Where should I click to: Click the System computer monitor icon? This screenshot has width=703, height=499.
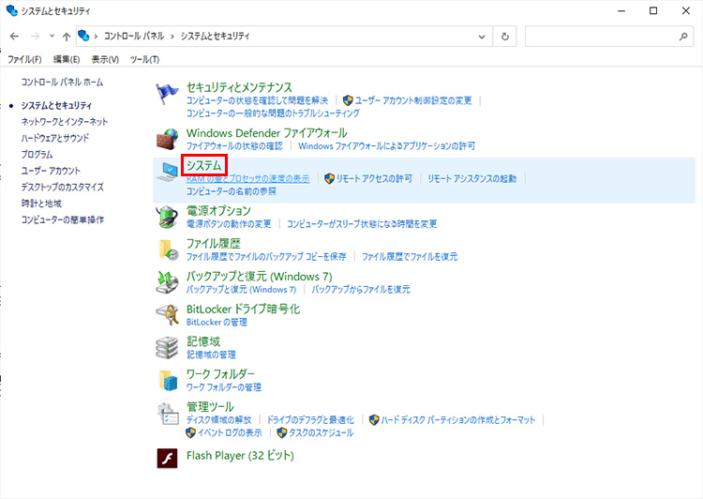pyautogui.click(x=167, y=172)
